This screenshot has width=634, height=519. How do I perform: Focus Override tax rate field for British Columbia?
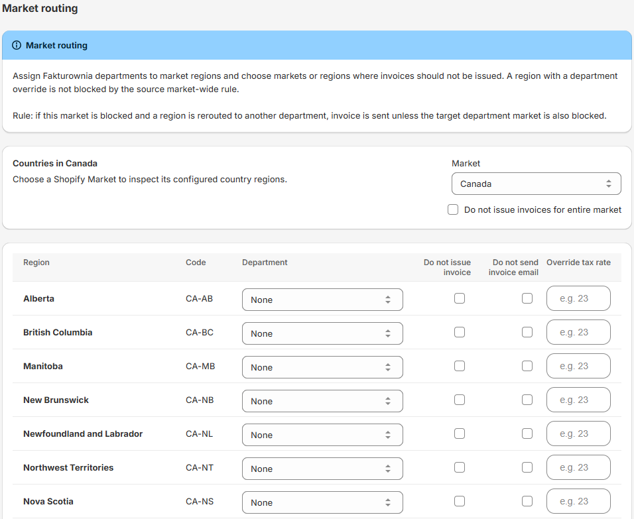[x=578, y=332]
